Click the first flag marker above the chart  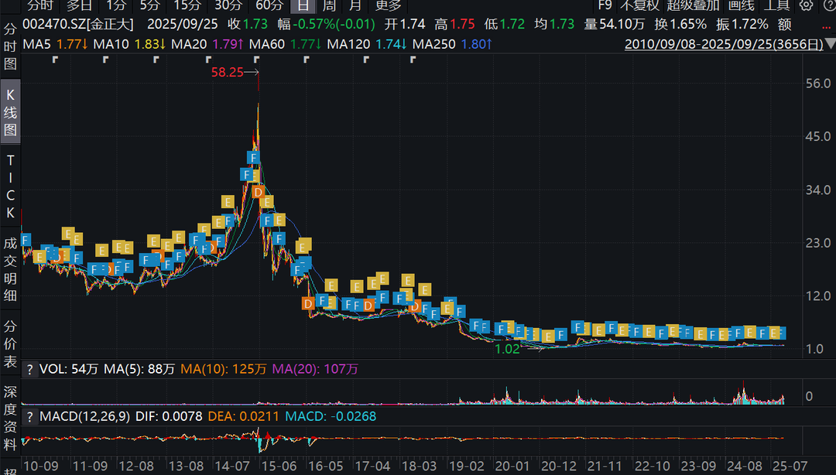pos(55,60)
